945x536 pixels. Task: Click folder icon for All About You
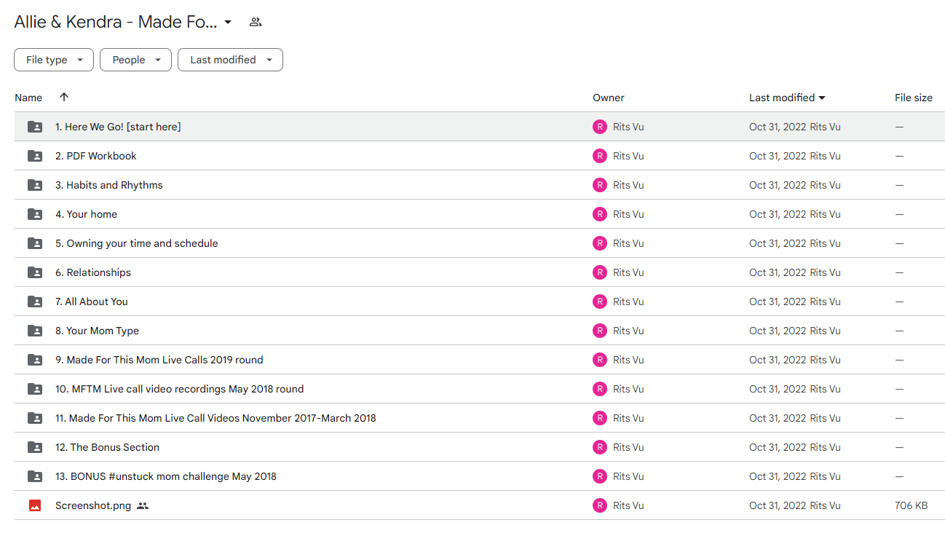pos(35,301)
